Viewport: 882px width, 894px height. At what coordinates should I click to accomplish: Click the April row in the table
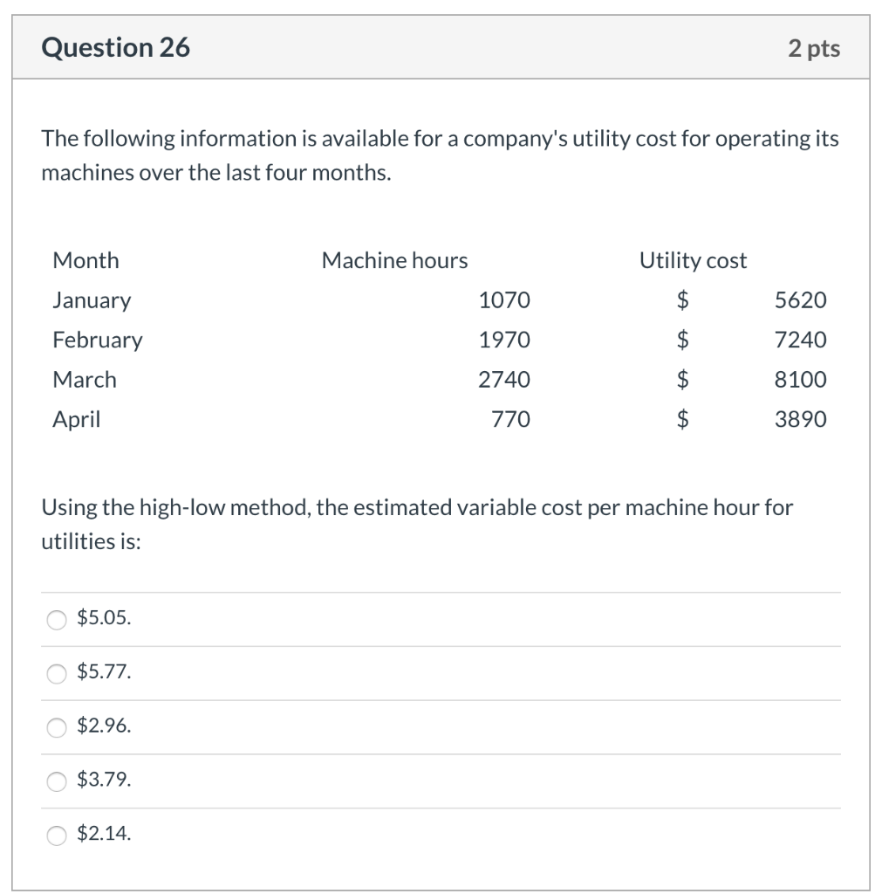(x=77, y=420)
